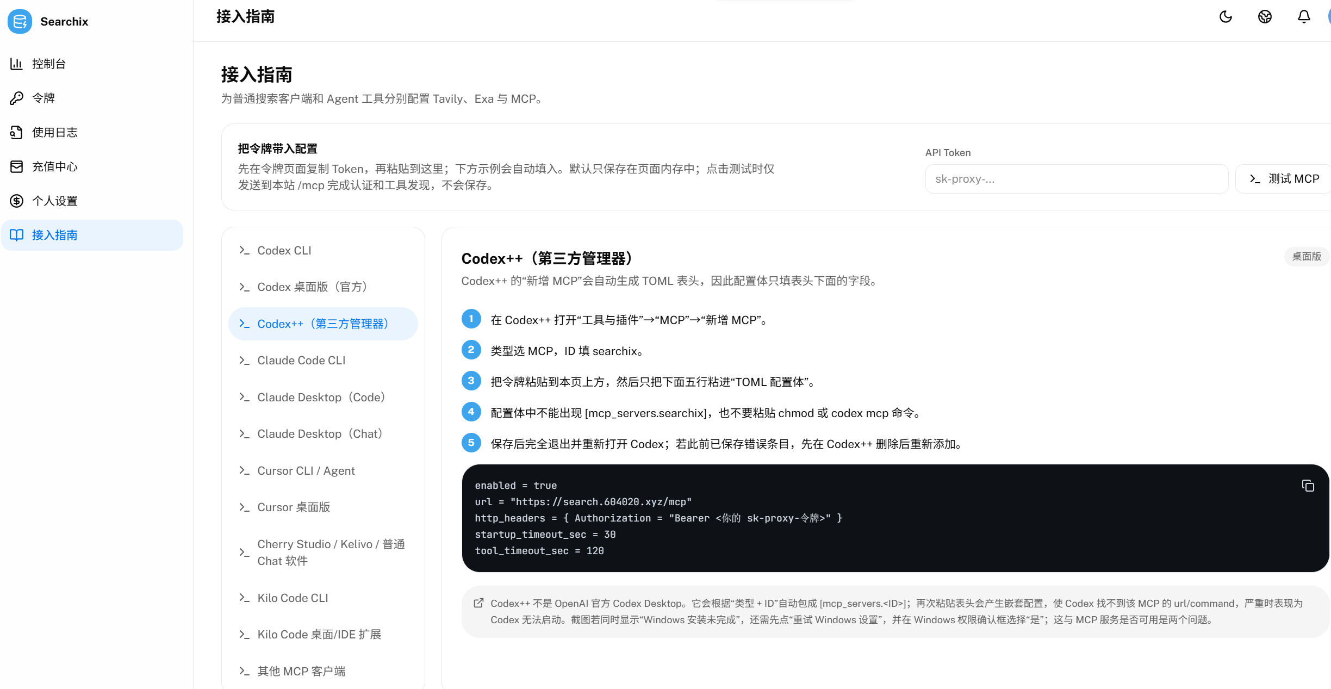Open 控制台 in sidebar
Image resolution: width=1331 pixels, height=689 pixels.
(x=92, y=64)
